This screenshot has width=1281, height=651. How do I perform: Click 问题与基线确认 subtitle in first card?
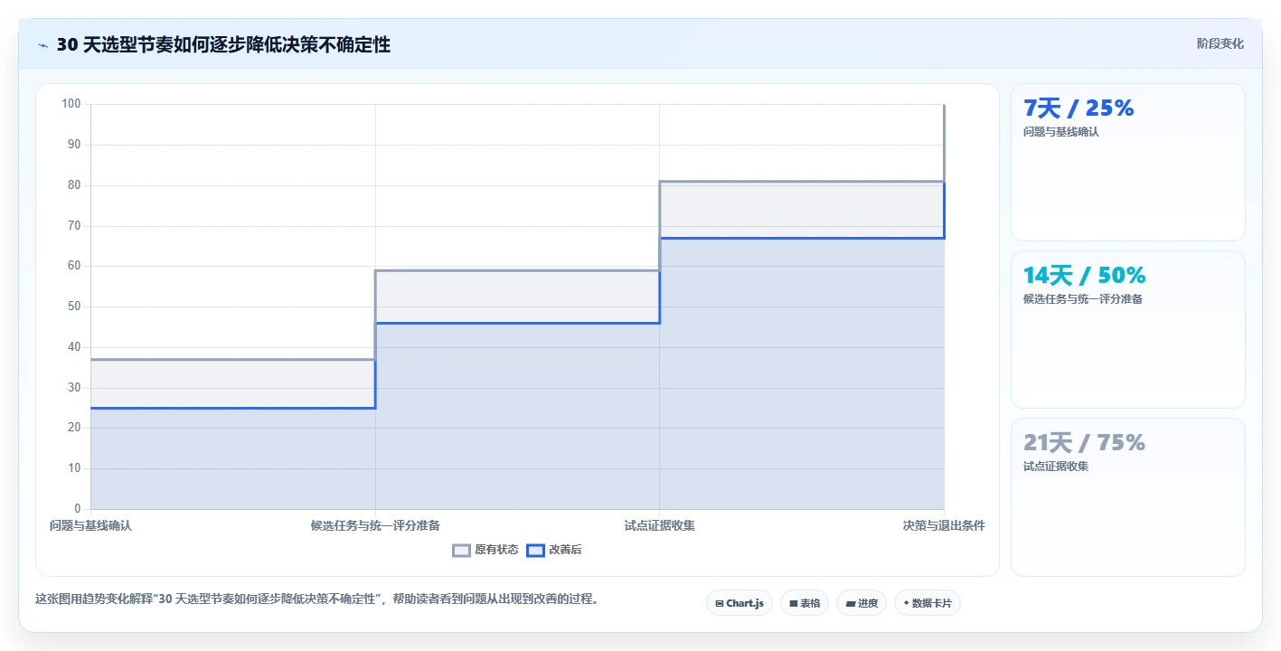[x=1061, y=132]
